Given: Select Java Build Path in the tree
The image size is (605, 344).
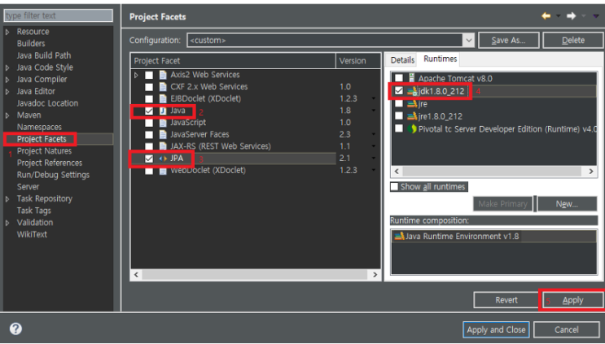Looking at the screenshot, I should 44,55.
